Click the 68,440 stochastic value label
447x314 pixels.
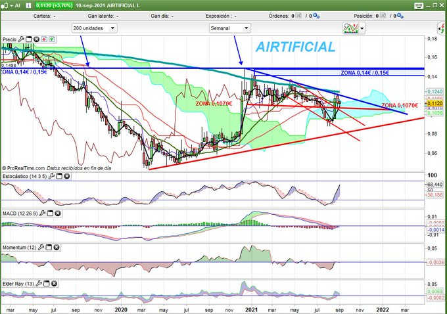(x=435, y=185)
